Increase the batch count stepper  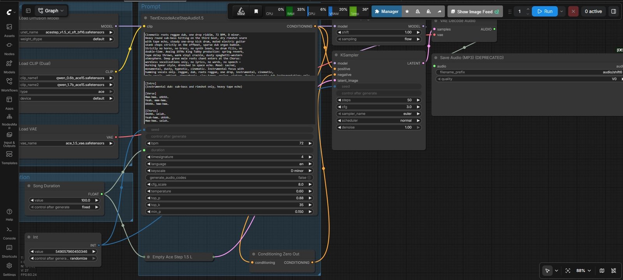click(x=528, y=9)
